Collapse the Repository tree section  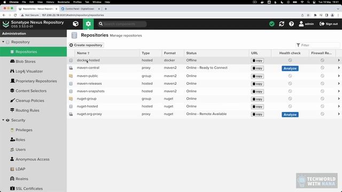[3, 42]
